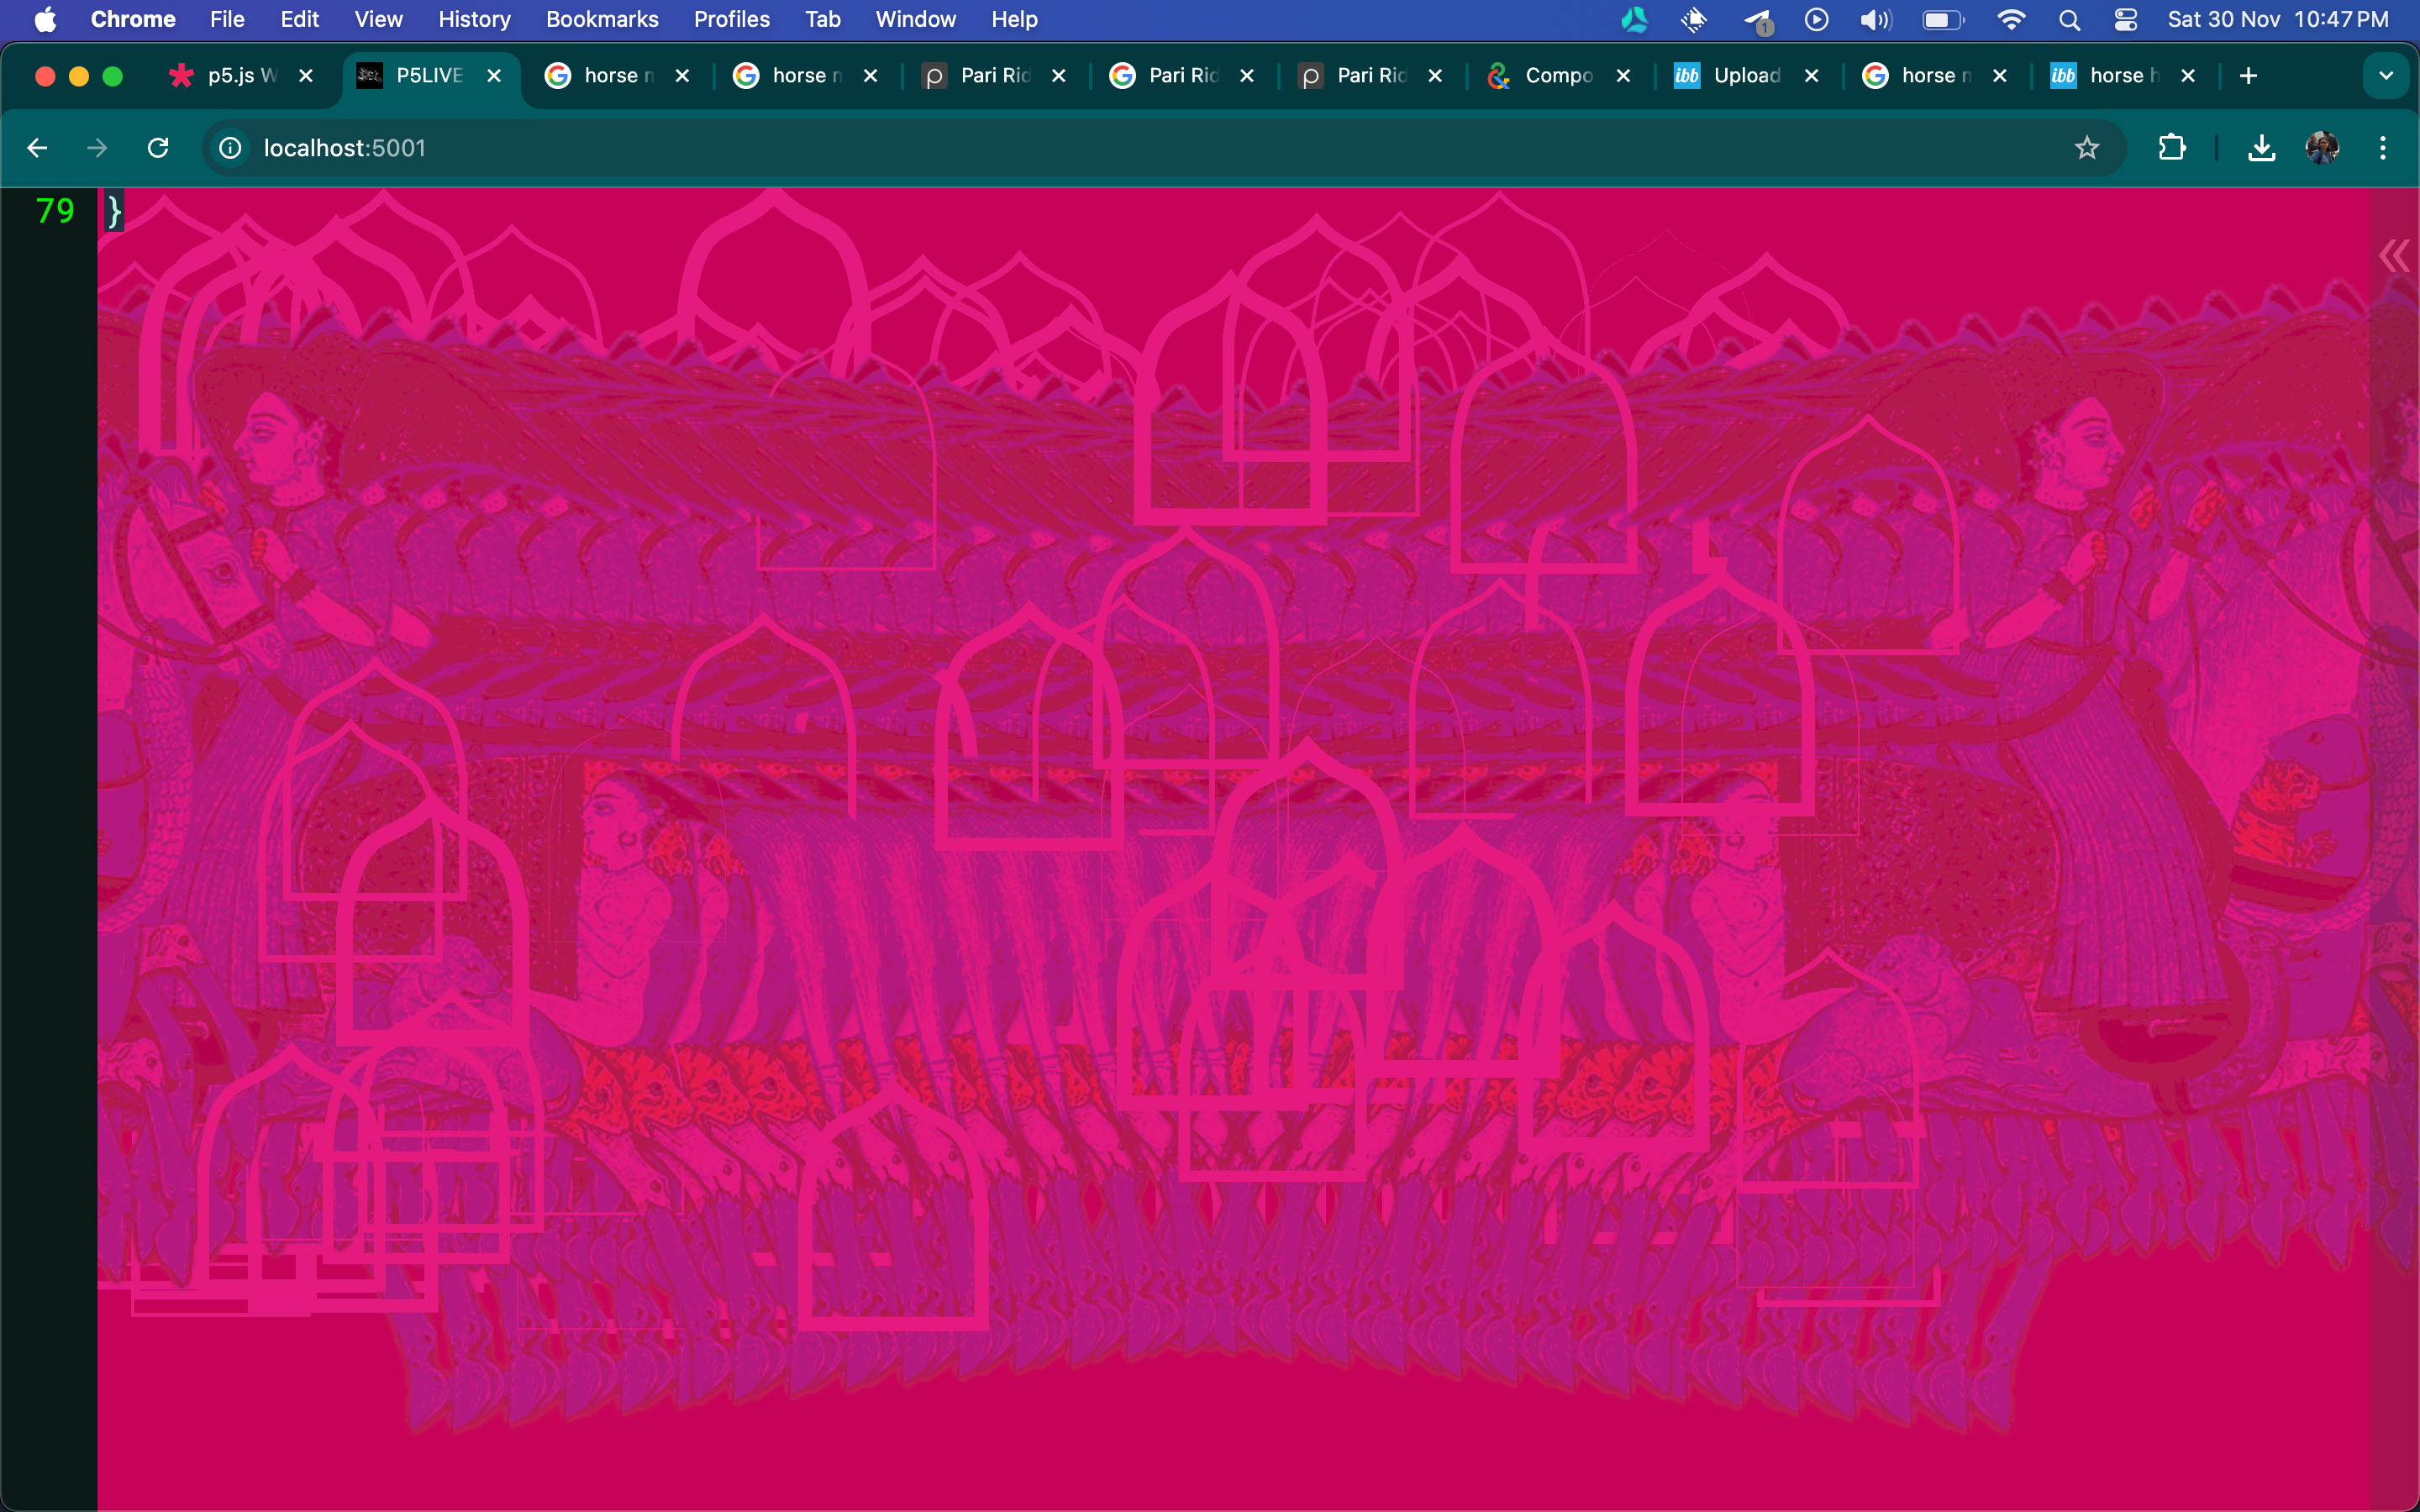
Task: Go forward to the next page
Action: coord(97,148)
